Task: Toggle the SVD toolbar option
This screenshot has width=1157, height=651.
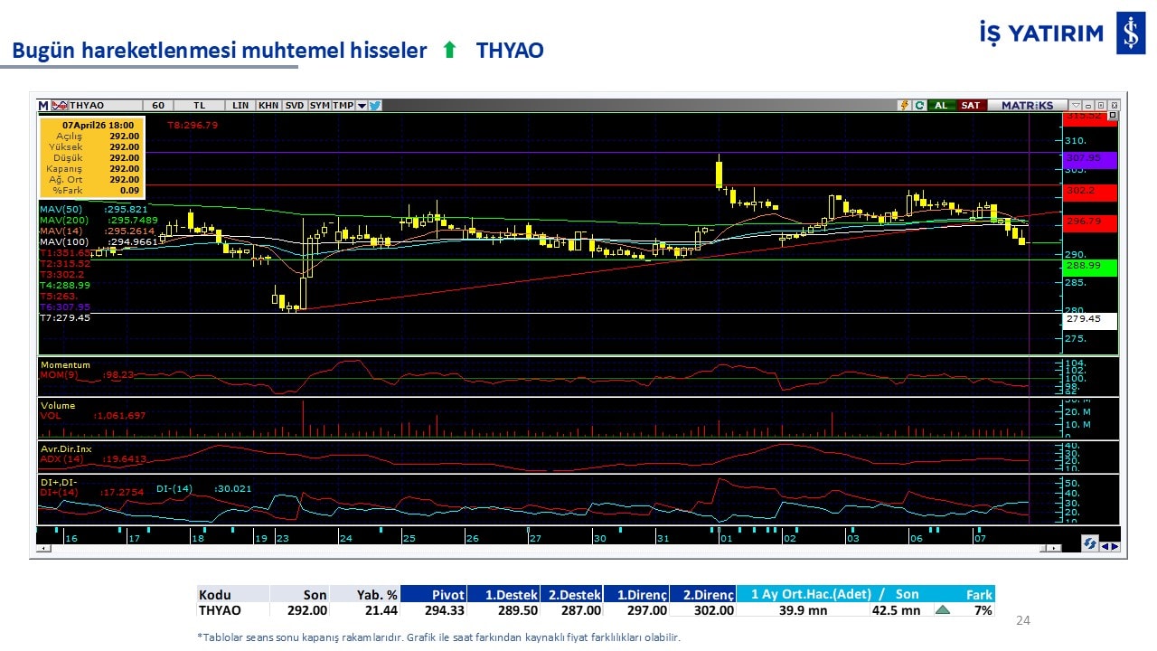Action: point(295,106)
